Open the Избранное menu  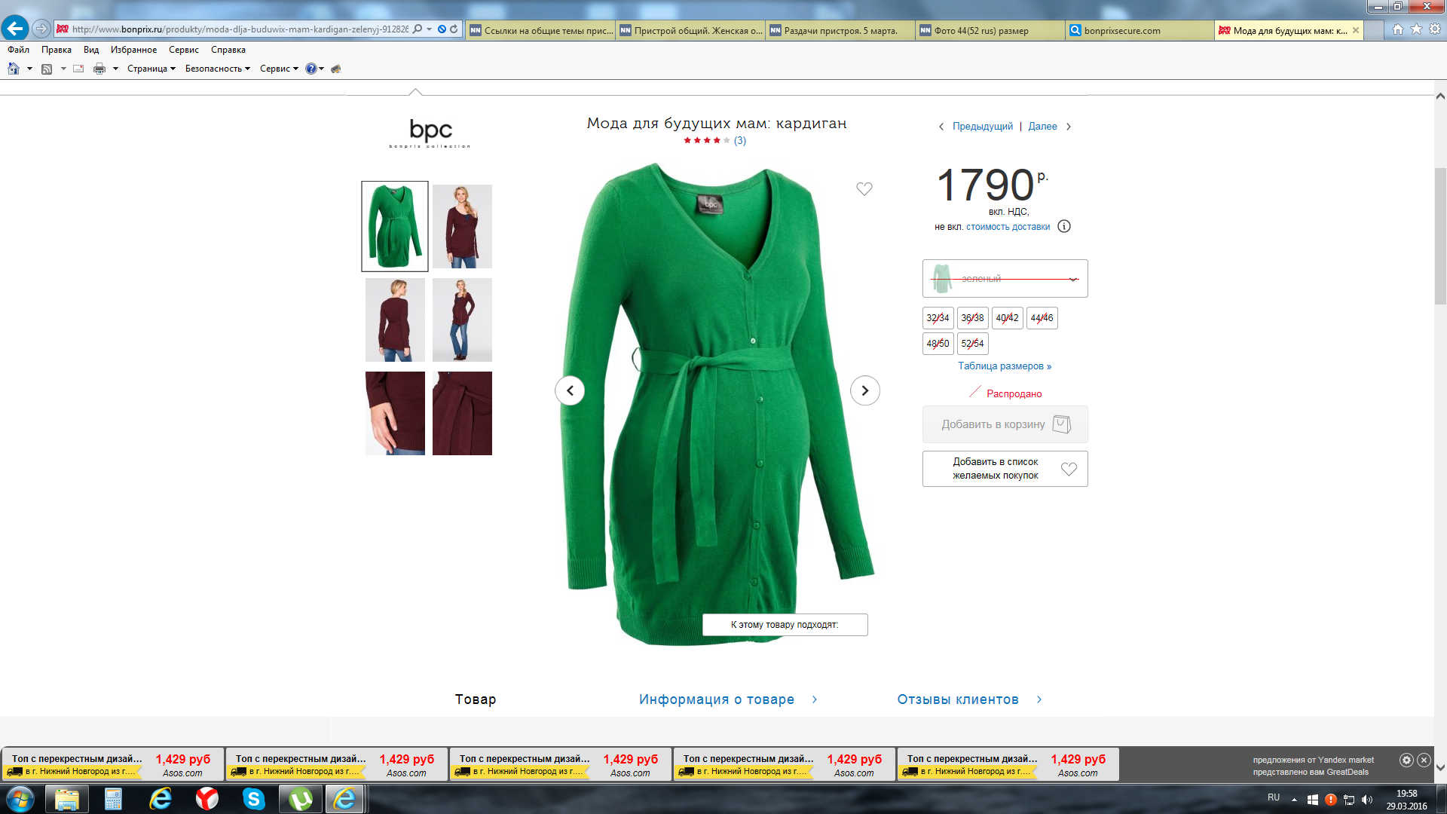click(x=133, y=50)
